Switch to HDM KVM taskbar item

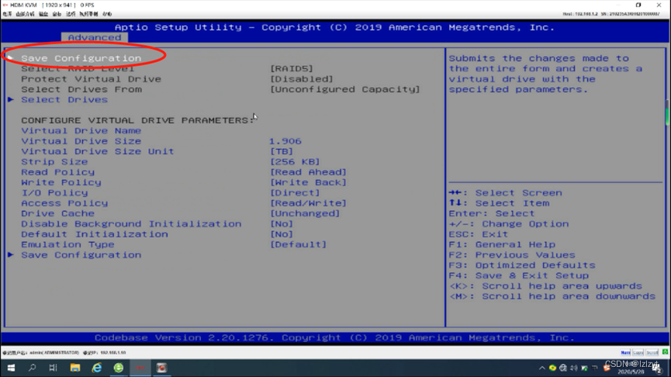[x=140, y=368]
